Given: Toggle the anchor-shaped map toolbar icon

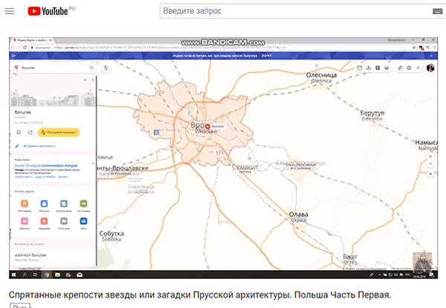Looking at the screenshot, I should [369, 68].
